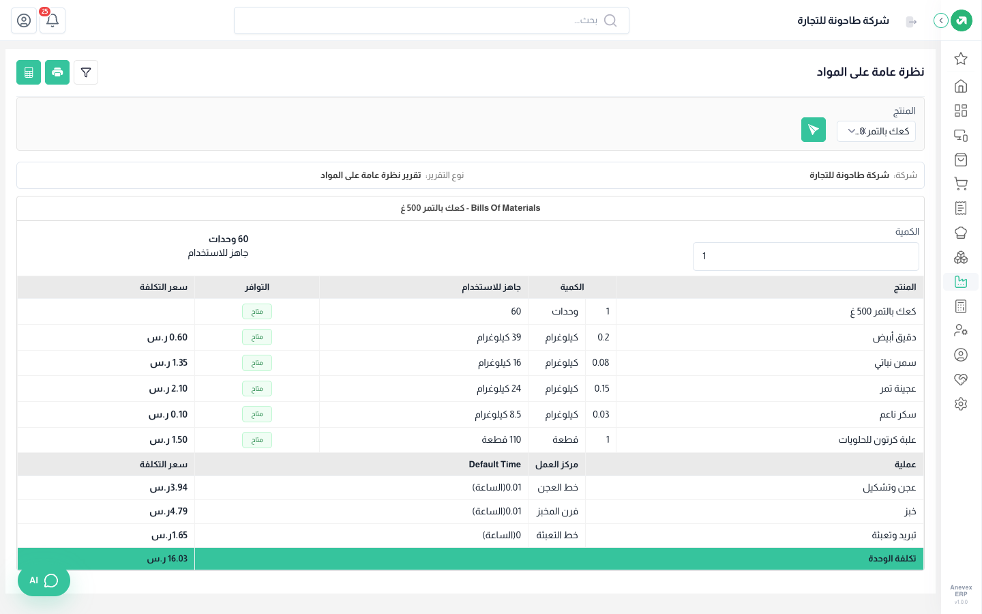Click the filter funnel button
The height and width of the screenshot is (614, 982).
(x=86, y=72)
